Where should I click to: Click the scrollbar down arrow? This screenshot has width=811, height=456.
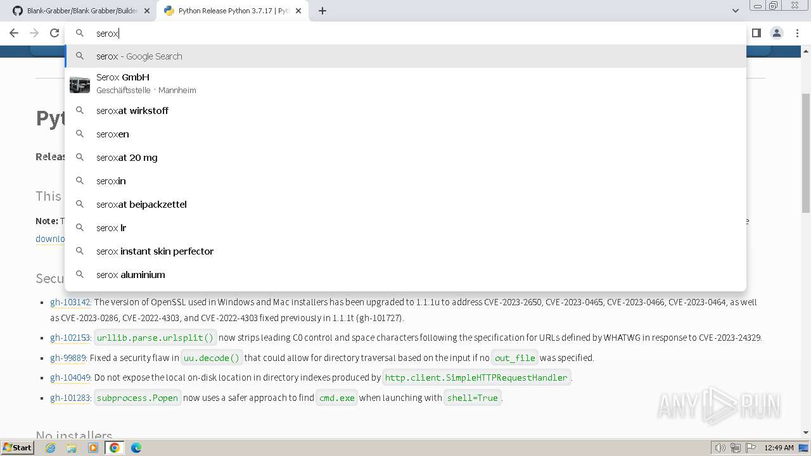[806, 433]
